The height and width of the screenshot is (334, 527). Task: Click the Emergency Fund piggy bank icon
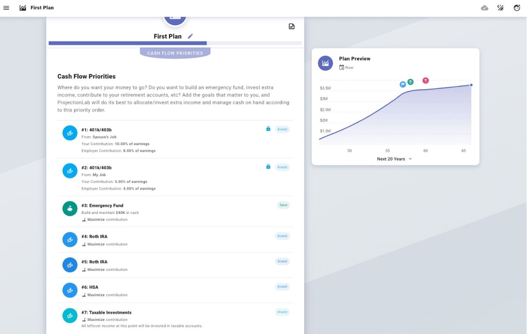point(70,209)
